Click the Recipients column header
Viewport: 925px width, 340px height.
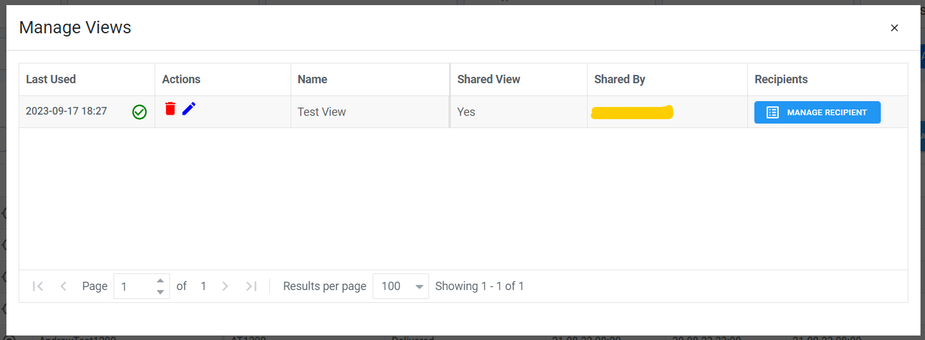[x=781, y=79]
